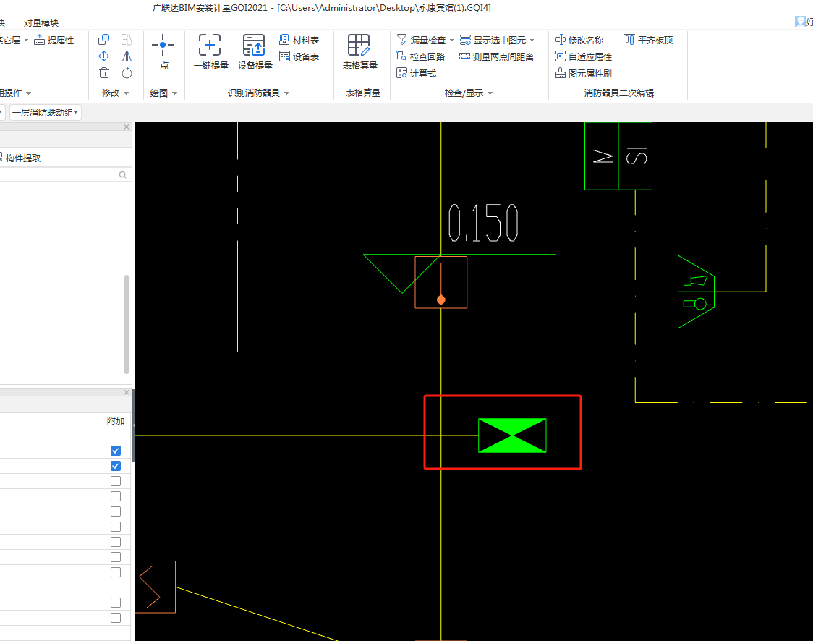Screen dimensions: 813x641
Task: Switch to the 对量模块 tab
Action: pos(41,23)
